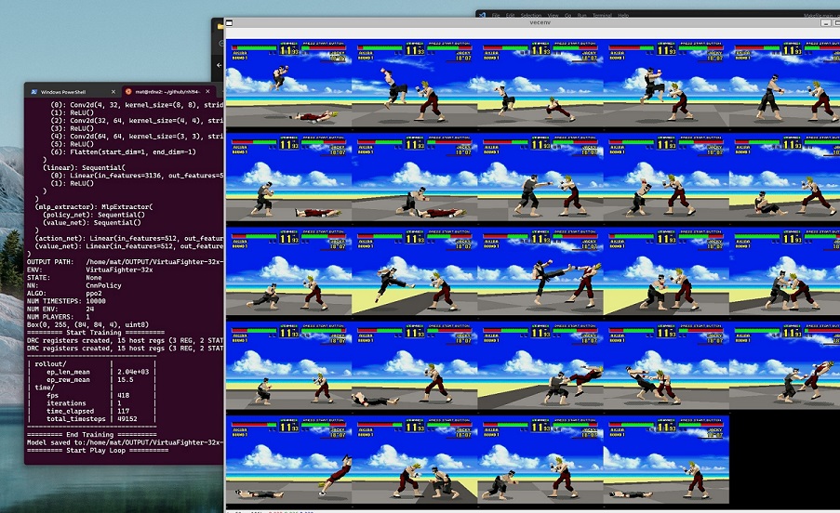Click the 'CnnPolicy' NN value
The height and width of the screenshot is (513, 840).
[103, 285]
